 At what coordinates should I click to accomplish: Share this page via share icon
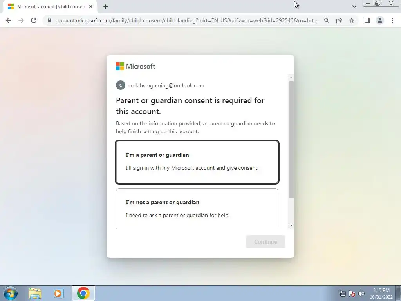tap(339, 20)
